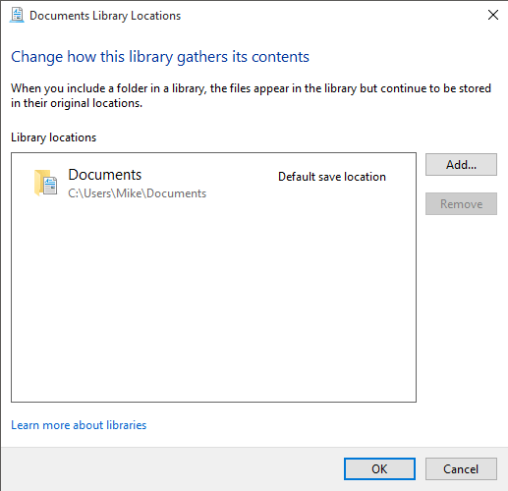Screen dimensions: 508x491
Task: Click the grey footer area left of OK
Action: (x=170, y=469)
